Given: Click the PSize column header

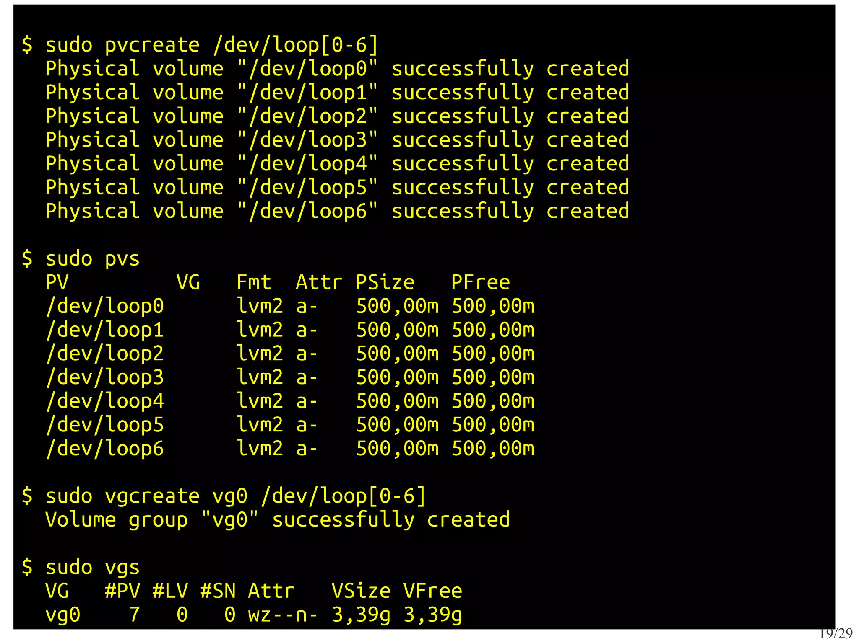Looking at the screenshot, I should pos(385,282).
